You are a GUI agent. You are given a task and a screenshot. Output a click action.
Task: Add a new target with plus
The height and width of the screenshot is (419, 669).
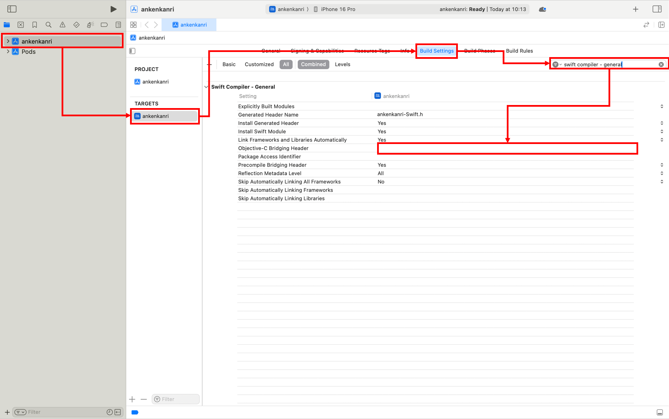(x=132, y=399)
